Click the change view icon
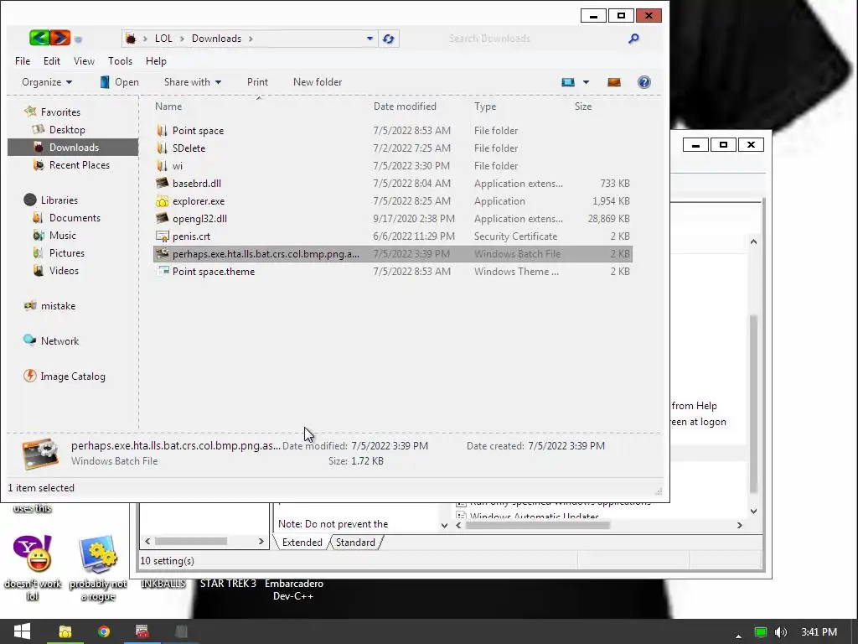 click(568, 82)
